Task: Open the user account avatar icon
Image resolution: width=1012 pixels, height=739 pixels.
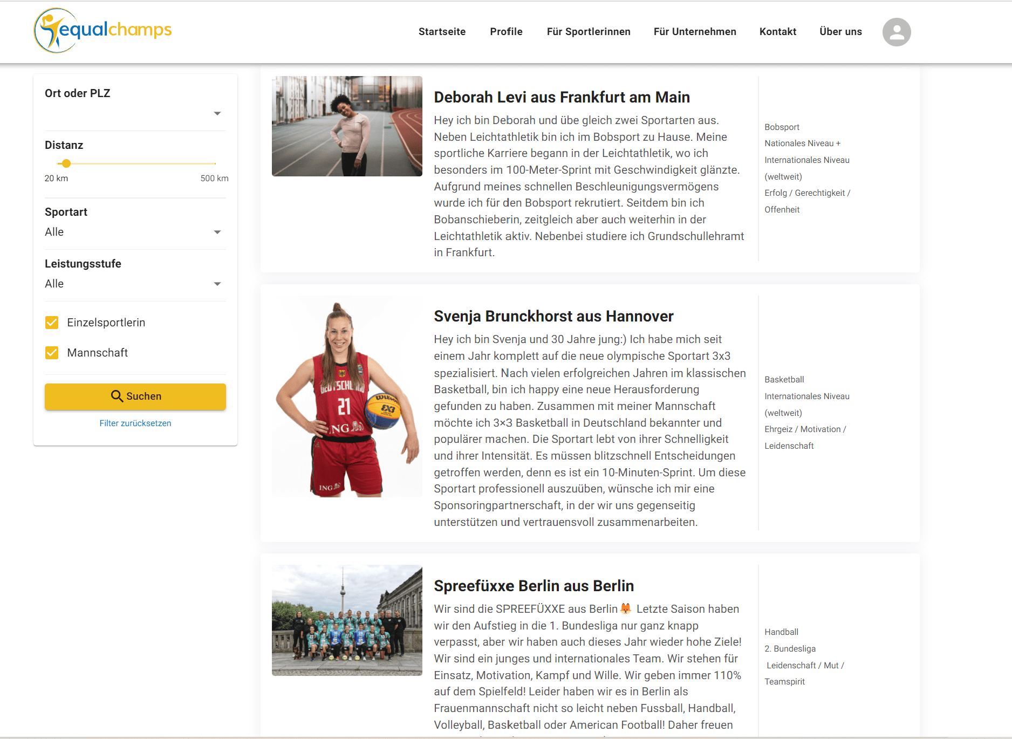Action: [897, 32]
